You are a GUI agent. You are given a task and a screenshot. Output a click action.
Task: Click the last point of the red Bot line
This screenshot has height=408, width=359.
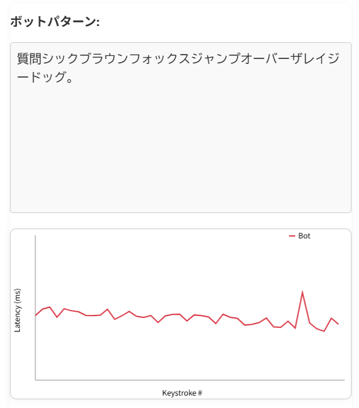pyautogui.click(x=338, y=324)
